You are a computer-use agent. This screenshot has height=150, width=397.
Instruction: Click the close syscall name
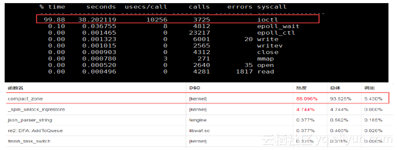click(268, 52)
